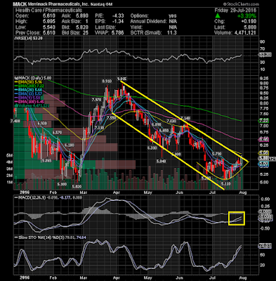Click the StockCharts.com attribution text
The image size is (276, 281).
[x=241, y=4]
